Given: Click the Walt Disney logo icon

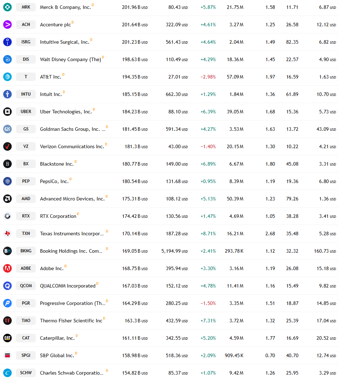Looking at the screenshot, I should [7, 59].
